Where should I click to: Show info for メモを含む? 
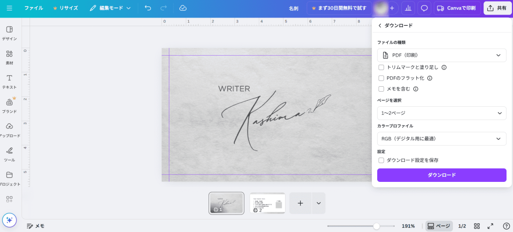coord(416,89)
